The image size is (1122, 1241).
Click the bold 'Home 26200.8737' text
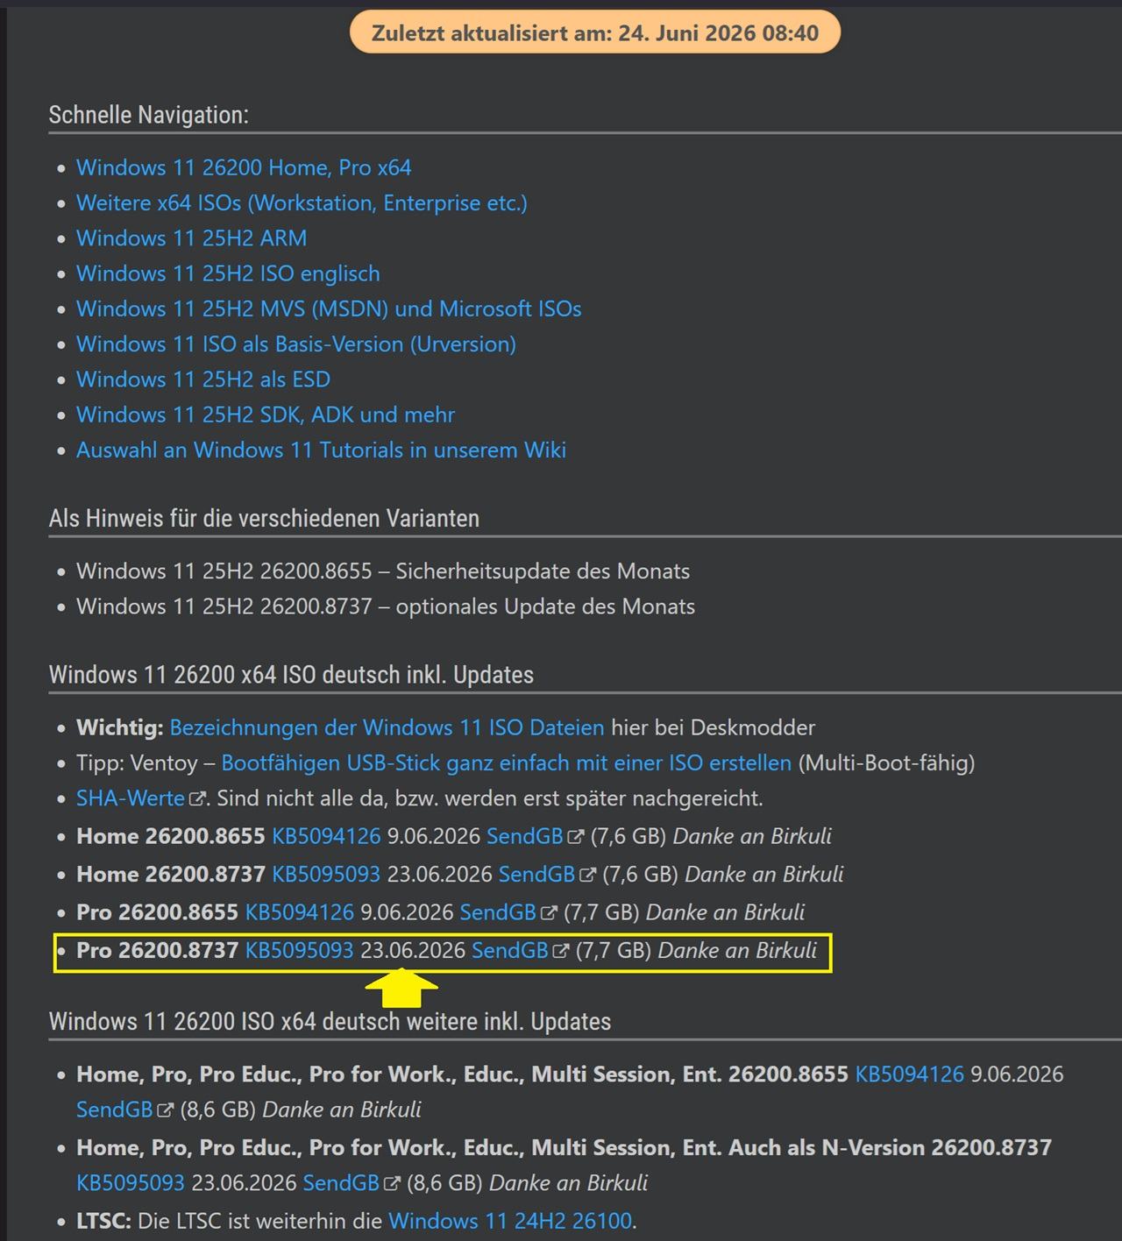171,874
